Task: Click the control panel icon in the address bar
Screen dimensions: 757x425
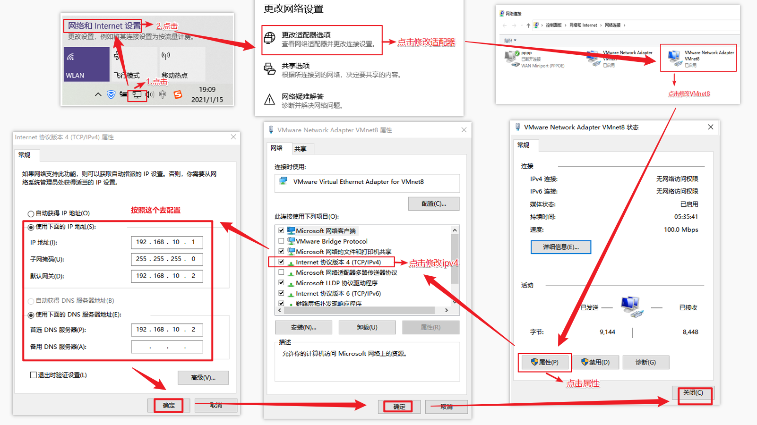Action: (x=536, y=25)
